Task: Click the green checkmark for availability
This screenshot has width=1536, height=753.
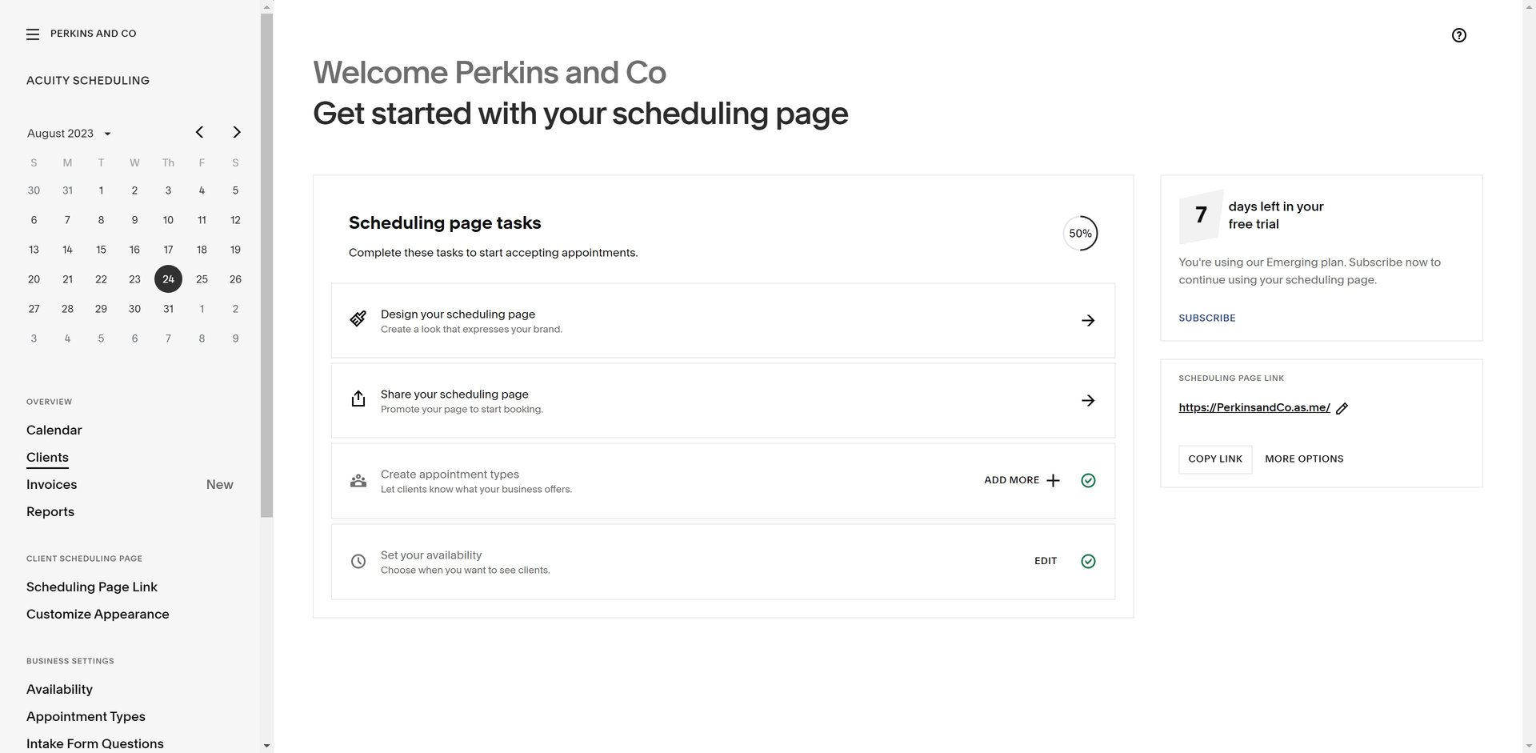Action: tap(1088, 561)
